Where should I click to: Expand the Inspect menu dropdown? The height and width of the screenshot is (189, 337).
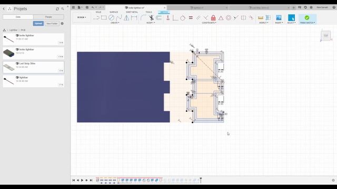pyautogui.click(x=264, y=23)
